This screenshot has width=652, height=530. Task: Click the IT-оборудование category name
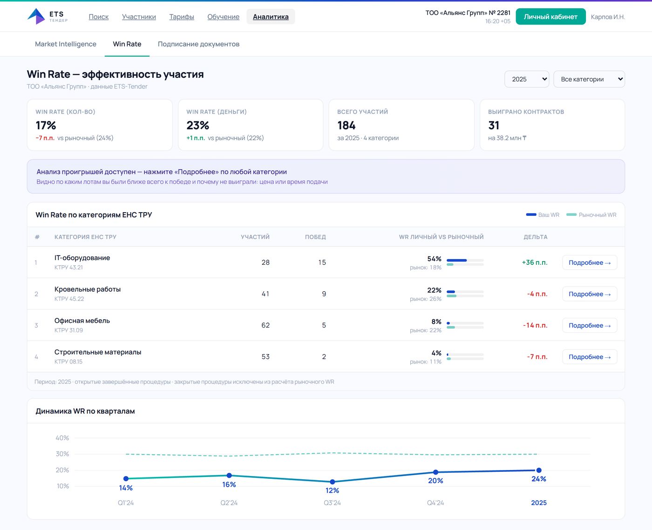(x=82, y=258)
